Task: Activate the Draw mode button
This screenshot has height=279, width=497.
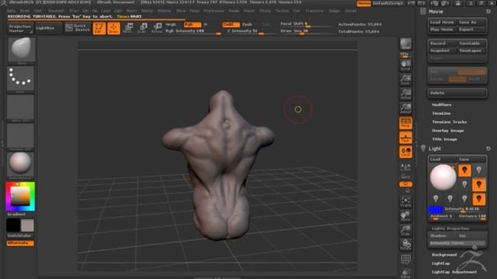Action: [x=114, y=28]
